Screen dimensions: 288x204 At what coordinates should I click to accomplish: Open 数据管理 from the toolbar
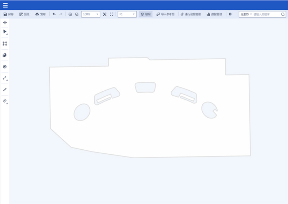click(x=214, y=14)
